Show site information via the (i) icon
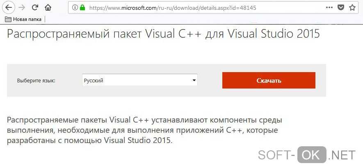The width and height of the screenshot is (363, 168). 75,8
